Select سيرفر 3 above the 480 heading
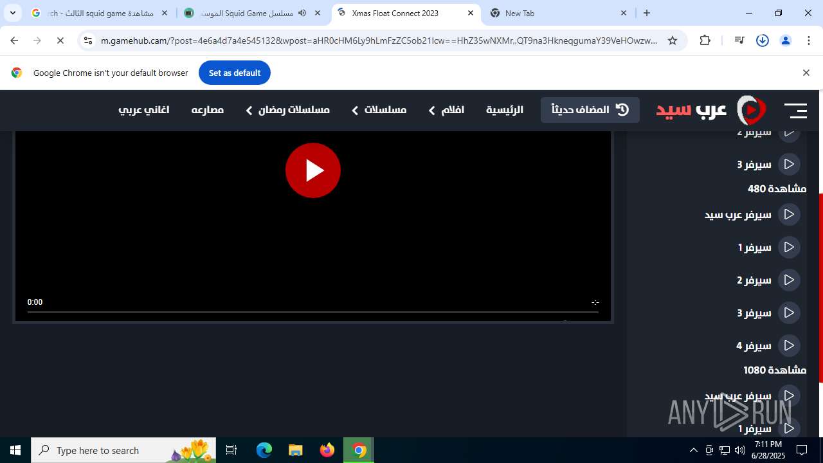Viewport: 823px width, 463px height. 768,164
